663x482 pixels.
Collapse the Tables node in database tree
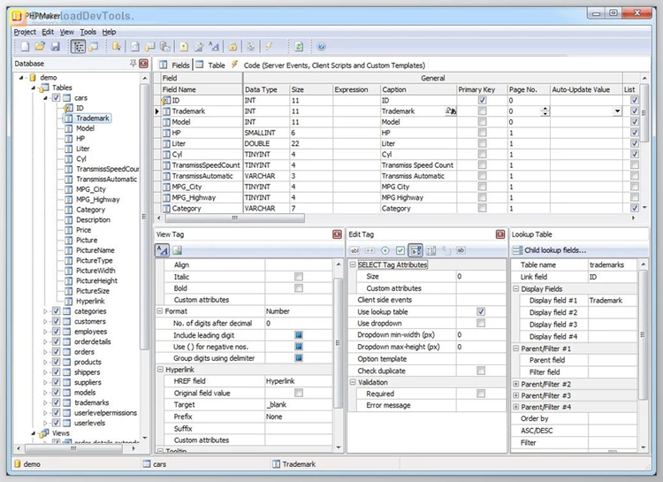coord(34,88)
